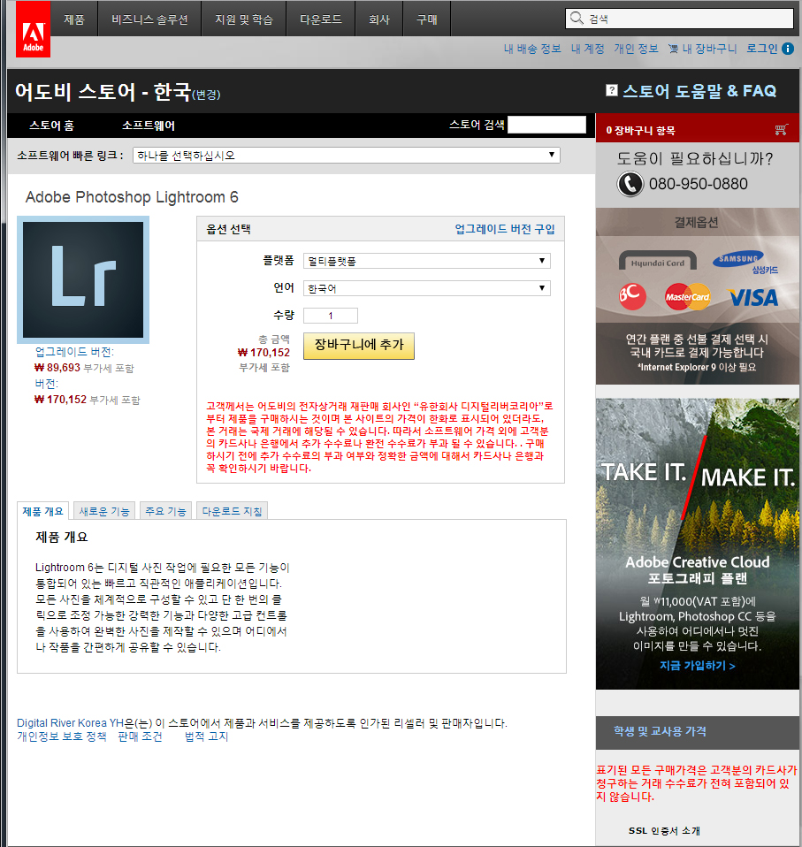Click the store help question mark icon
802x847 pixels.
(x=611, y=90)
